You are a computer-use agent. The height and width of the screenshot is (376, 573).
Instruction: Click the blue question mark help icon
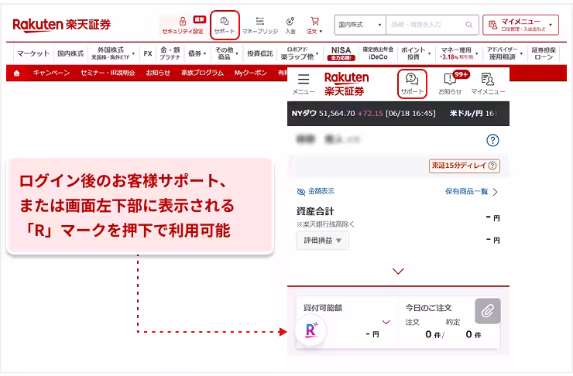[492, 140]
